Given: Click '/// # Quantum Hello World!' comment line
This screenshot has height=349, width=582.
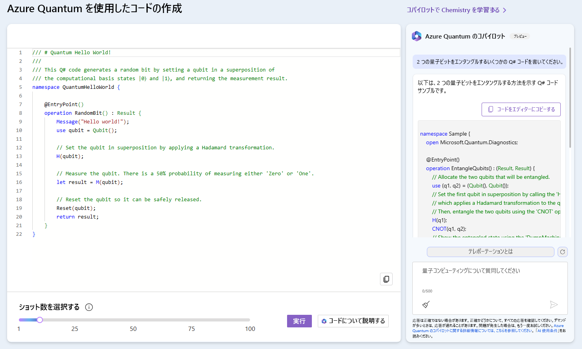Looking at the screenshot, I should (x=71, y=53).
